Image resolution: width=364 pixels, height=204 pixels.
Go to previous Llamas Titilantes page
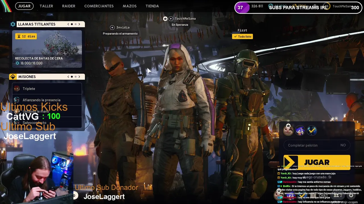(68, 24)
